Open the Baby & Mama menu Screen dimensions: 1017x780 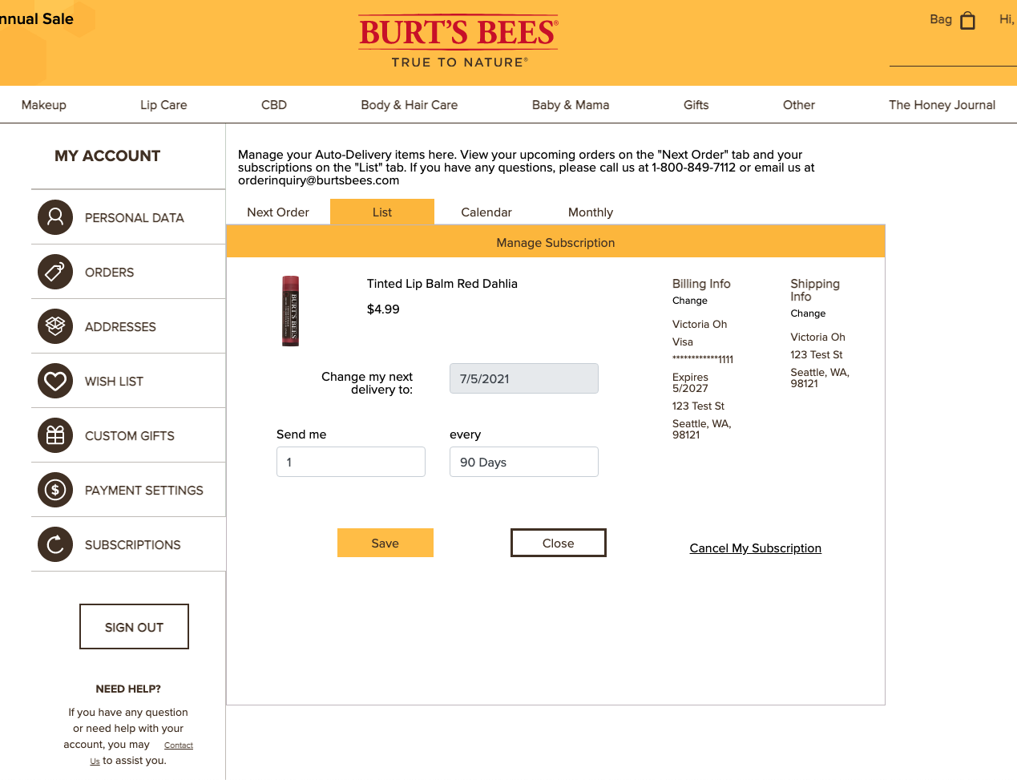pyautogui.click(x=571, y=105)
